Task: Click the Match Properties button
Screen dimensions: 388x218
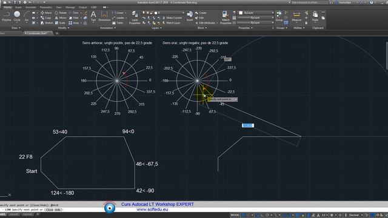Action: [x=226, y=18]
